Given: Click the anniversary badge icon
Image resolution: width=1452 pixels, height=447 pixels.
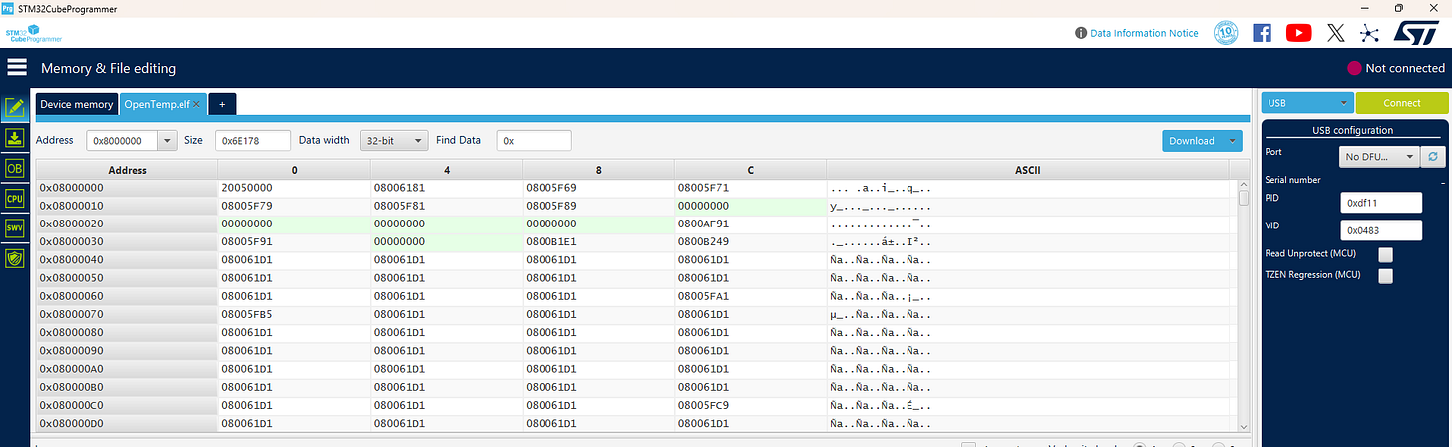Looking at the screenshot, I should click(x=1226, y=33).
